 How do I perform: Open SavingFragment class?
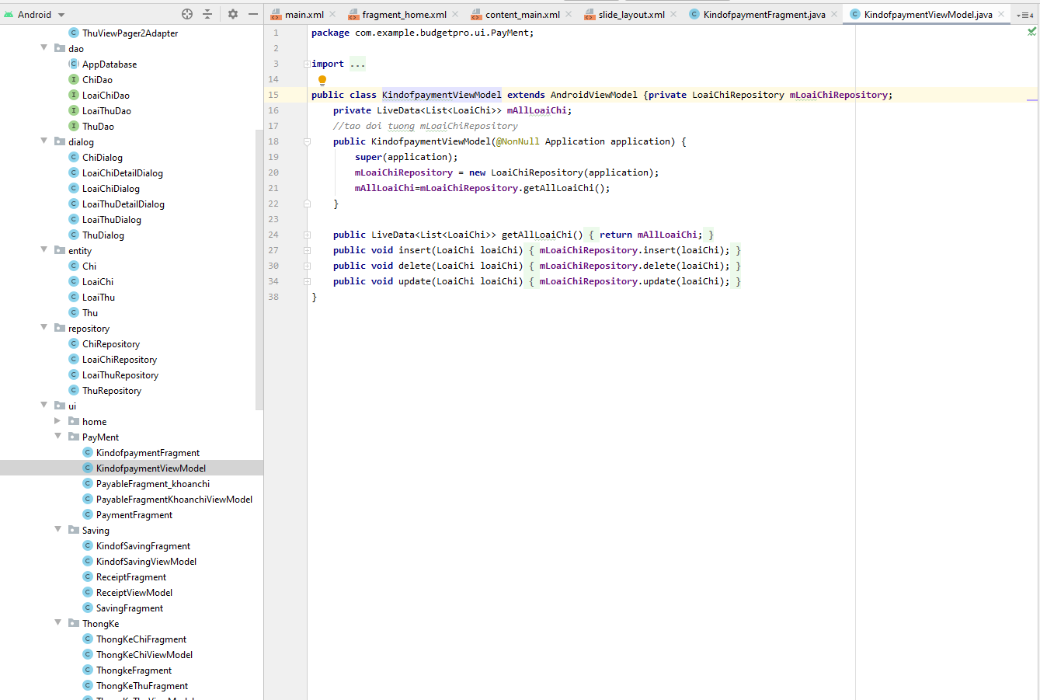(x=130, y=608)
